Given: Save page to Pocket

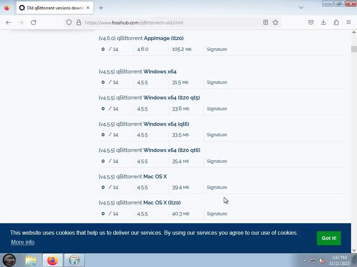Looking at the screenshot, I should (x=311, y=22).
